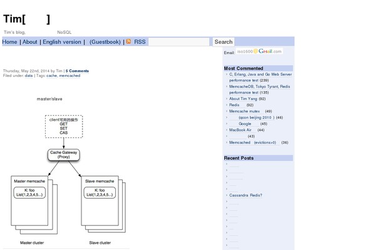The height and width of the screenshot is (250, 376).
Task: Click the Tim blog title heading
Action: [x=26, y=19]
